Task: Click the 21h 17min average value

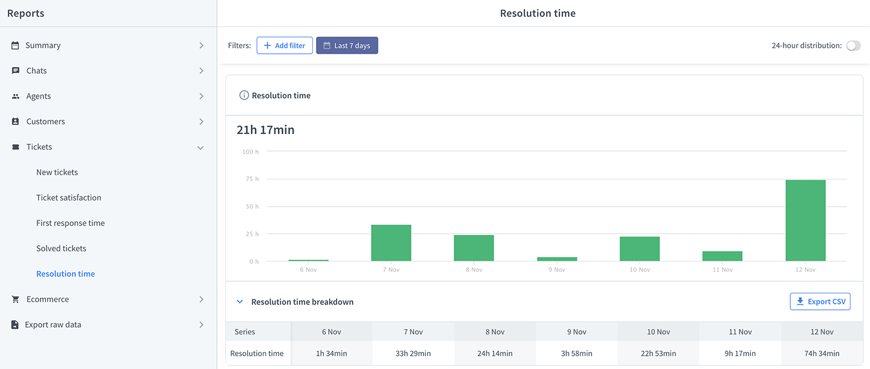Action: pyautogui.click(x=266, y=130)
